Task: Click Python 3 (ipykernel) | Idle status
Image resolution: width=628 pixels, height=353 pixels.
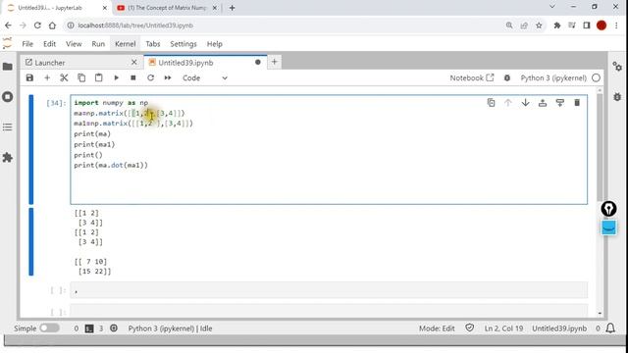Action: [x=170, y=328]
